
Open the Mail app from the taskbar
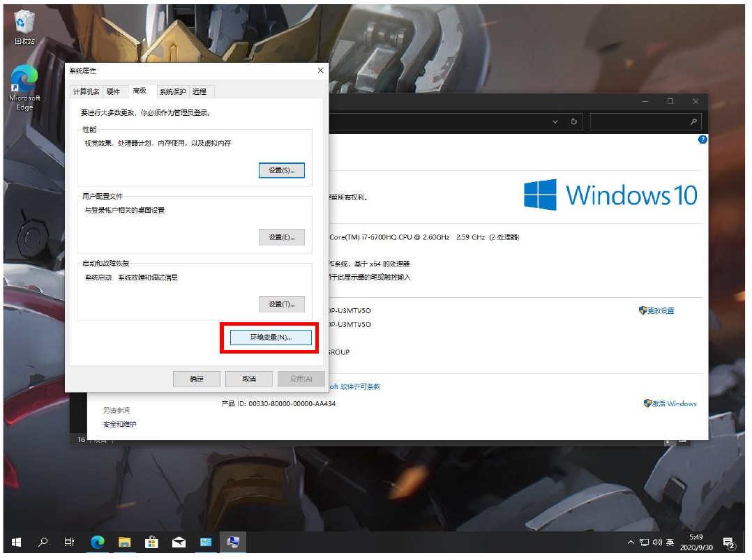coord(179,542)
